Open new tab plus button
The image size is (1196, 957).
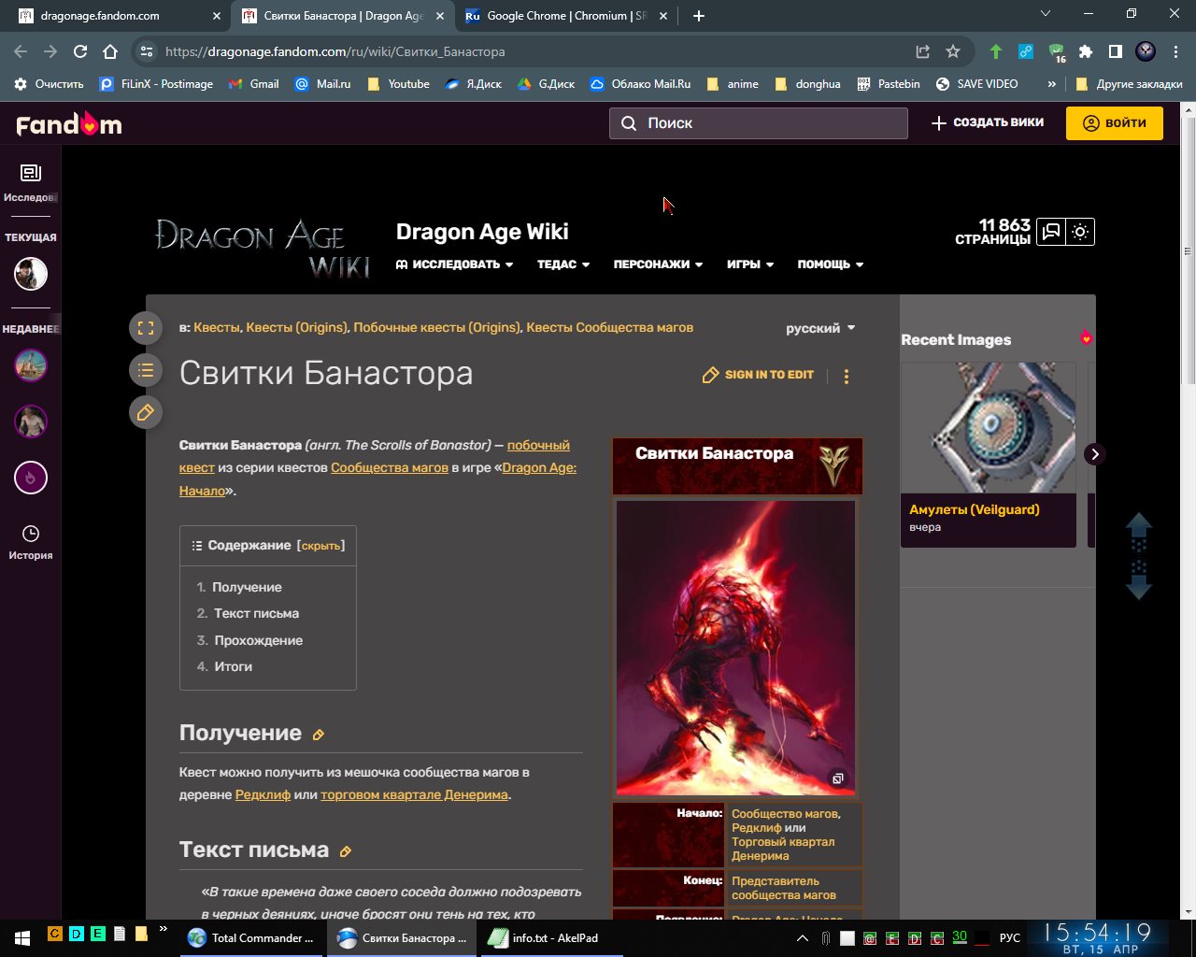[699, 16]
